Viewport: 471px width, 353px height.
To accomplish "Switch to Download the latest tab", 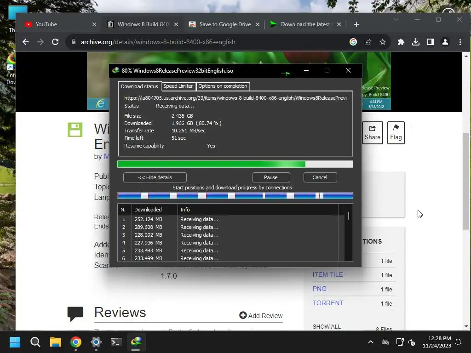I will pyautogui.click(x=306, y=24).
